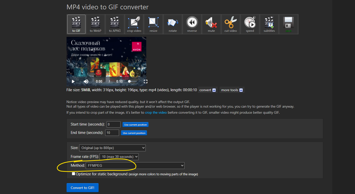Follow the crop the video link
355x194 pixels.
156,112
